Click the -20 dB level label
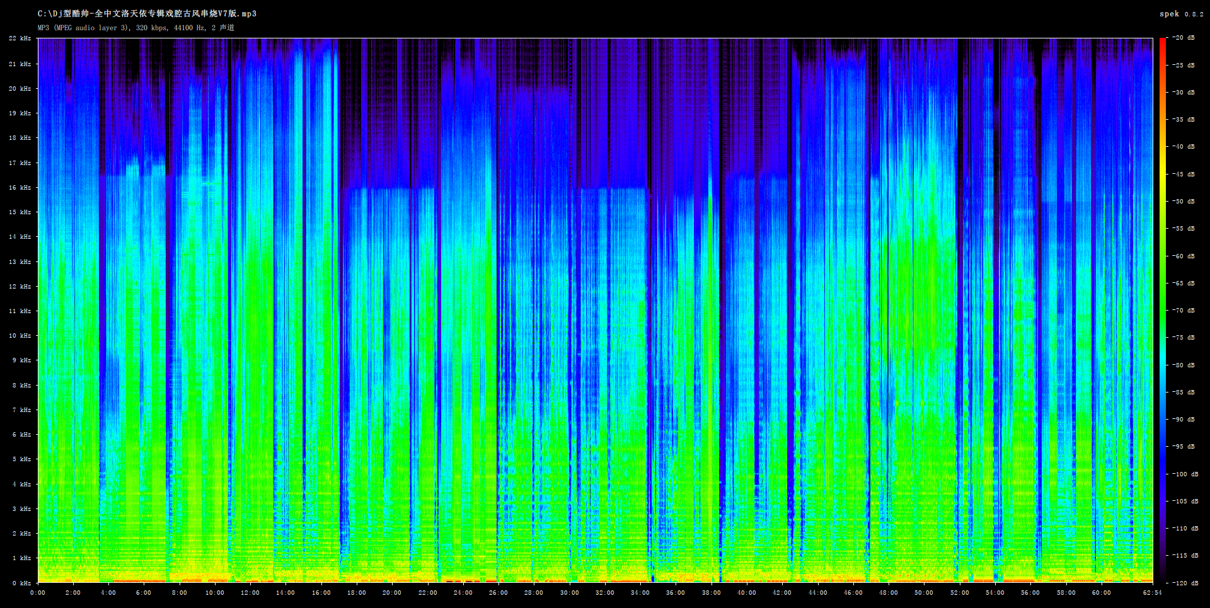This screenshot has width=1210, height=608. [1183, 38]
